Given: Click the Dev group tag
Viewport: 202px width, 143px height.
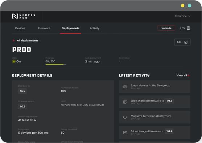Looking at the screenshot, I should pos(22,91).
